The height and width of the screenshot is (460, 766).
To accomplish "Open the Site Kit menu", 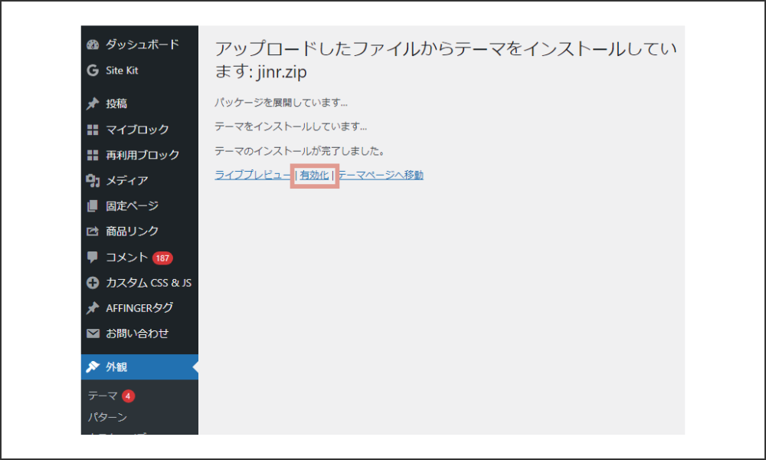I will (x=122, y=71).
